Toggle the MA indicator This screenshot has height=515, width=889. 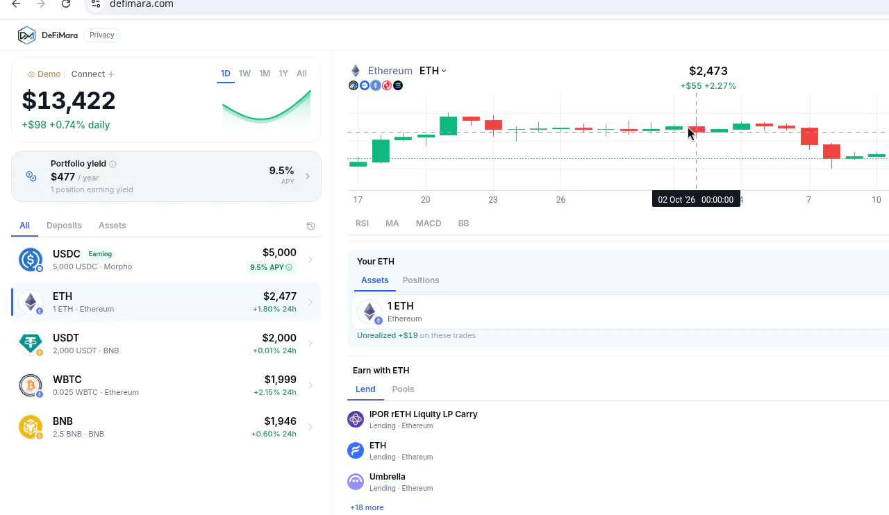[x=392, y=223]
